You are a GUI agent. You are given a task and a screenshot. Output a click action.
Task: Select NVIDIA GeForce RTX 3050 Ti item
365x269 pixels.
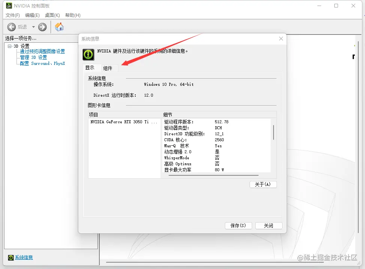124,122
